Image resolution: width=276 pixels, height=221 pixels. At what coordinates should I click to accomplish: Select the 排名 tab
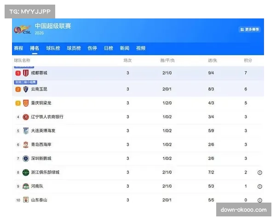34,48
